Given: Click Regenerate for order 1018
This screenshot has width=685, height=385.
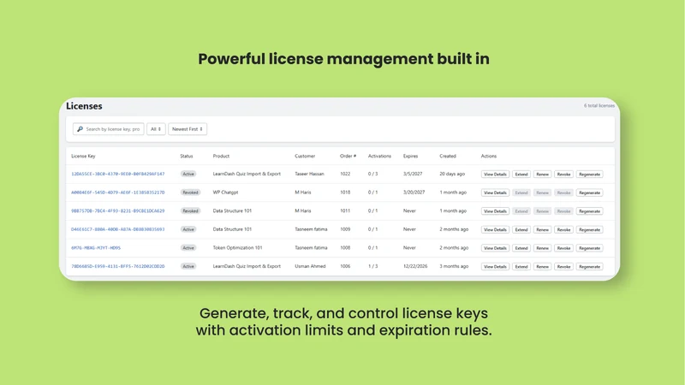Looking at the screenshot, I should pyautogui.click(x=589, y=192).
